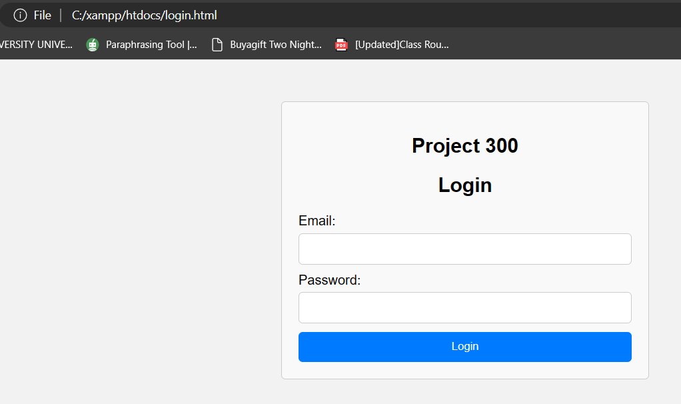This screenshot has height=404, width=681.
Task: Click empty bookmarks bar space after Class Rou
Action: (564, 45)
